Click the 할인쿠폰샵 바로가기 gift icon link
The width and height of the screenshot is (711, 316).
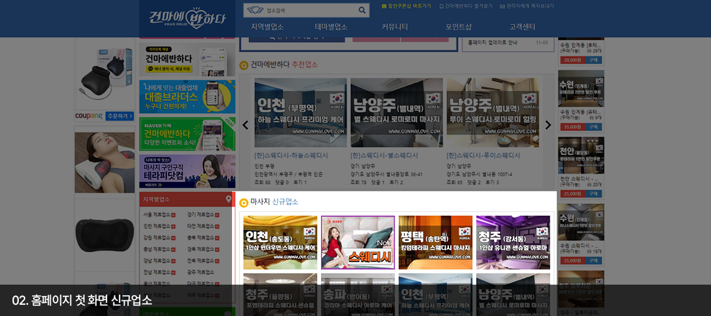[x=406, y=6]
